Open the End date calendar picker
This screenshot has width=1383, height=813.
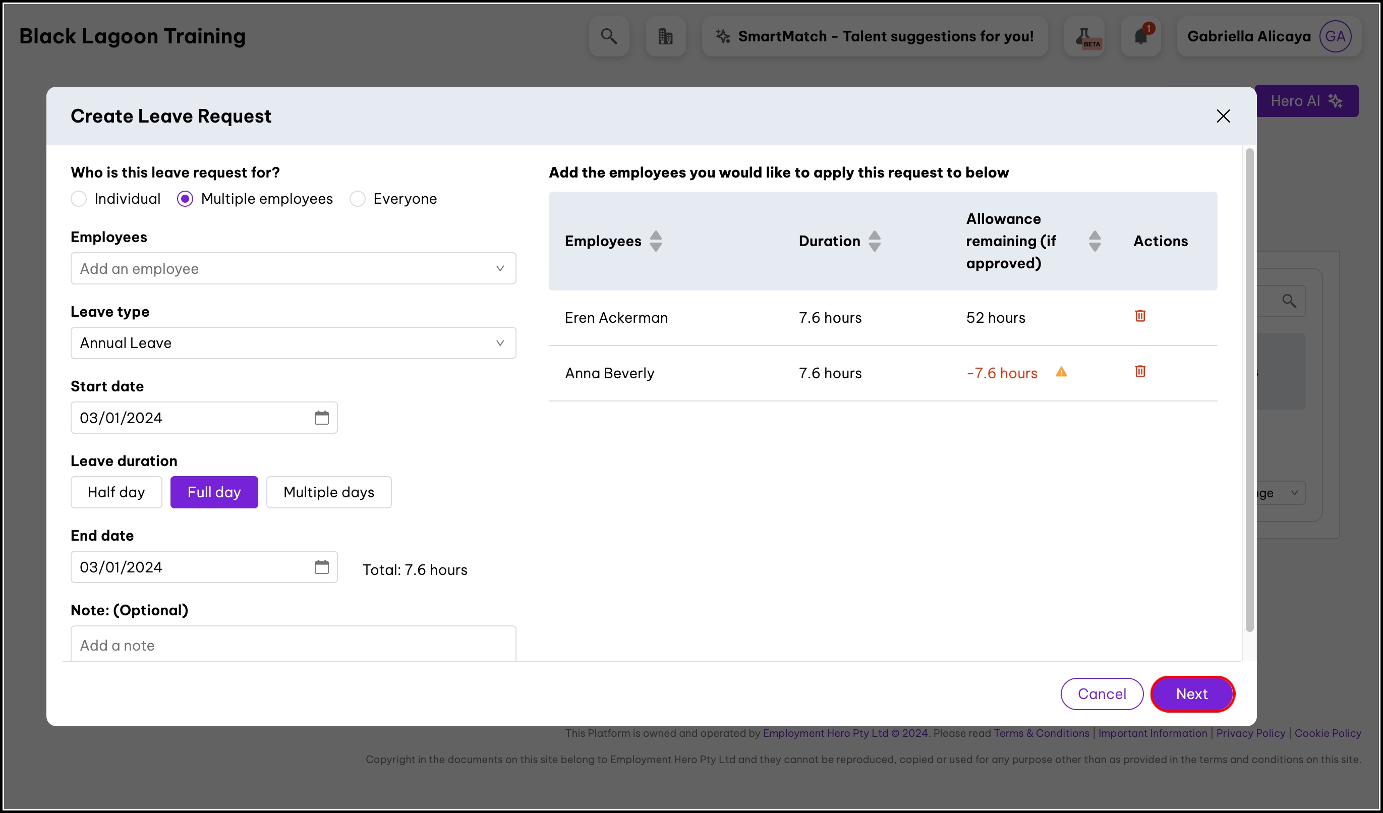pos(322,567)
